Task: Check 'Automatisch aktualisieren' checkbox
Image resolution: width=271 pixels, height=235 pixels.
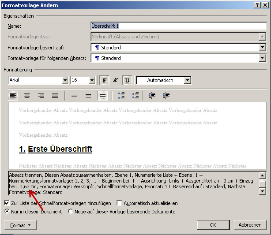Action: (x=120, y=203)
